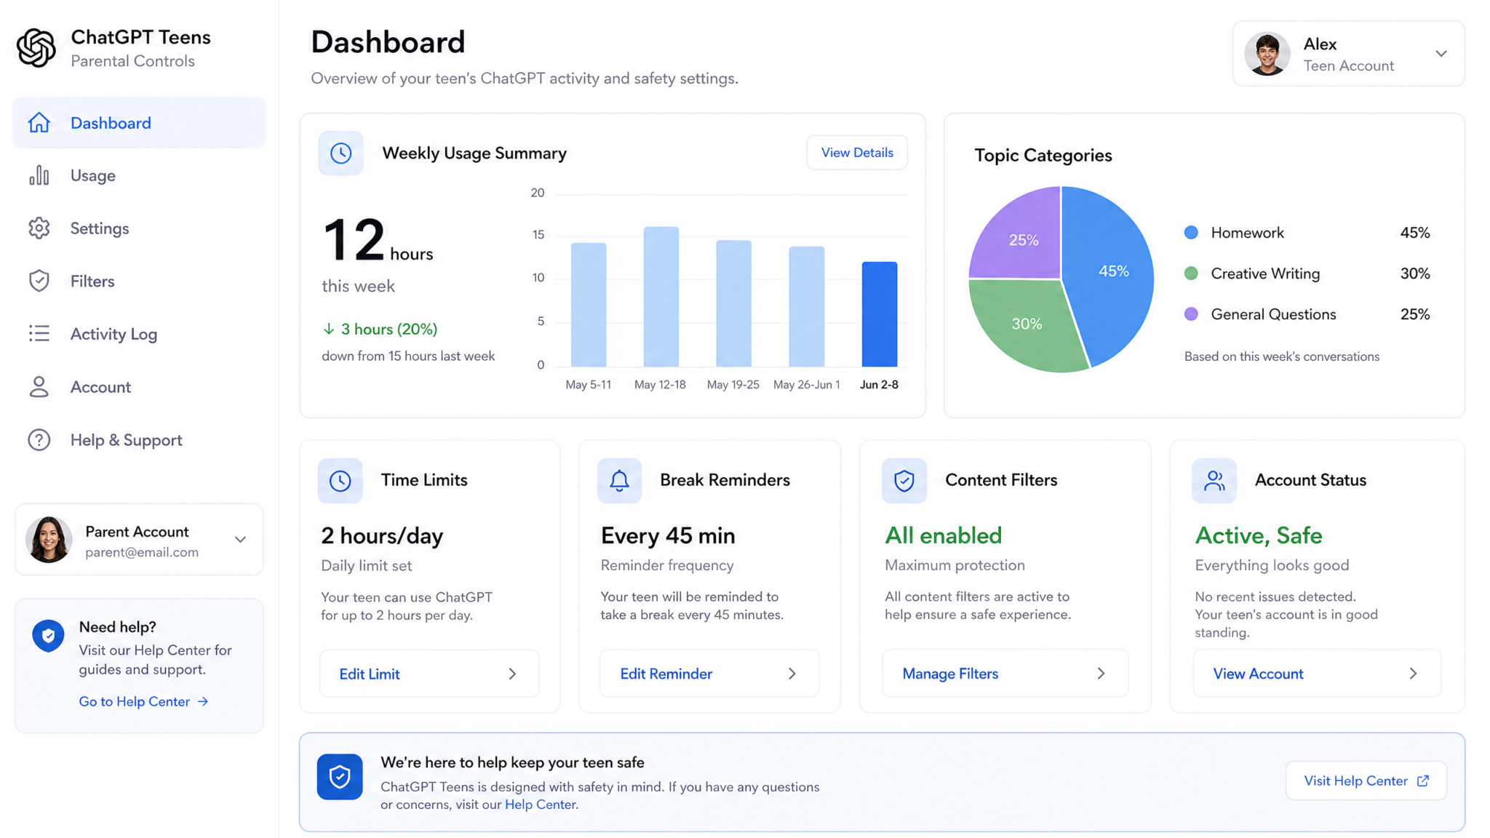Click the Filters shield icon
Screen dimensions: 1490x838
tap(39, 281)
